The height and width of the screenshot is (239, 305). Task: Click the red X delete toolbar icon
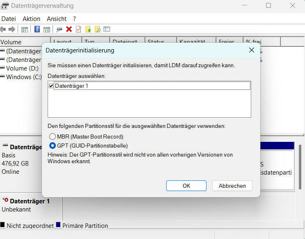pos(69,30)
